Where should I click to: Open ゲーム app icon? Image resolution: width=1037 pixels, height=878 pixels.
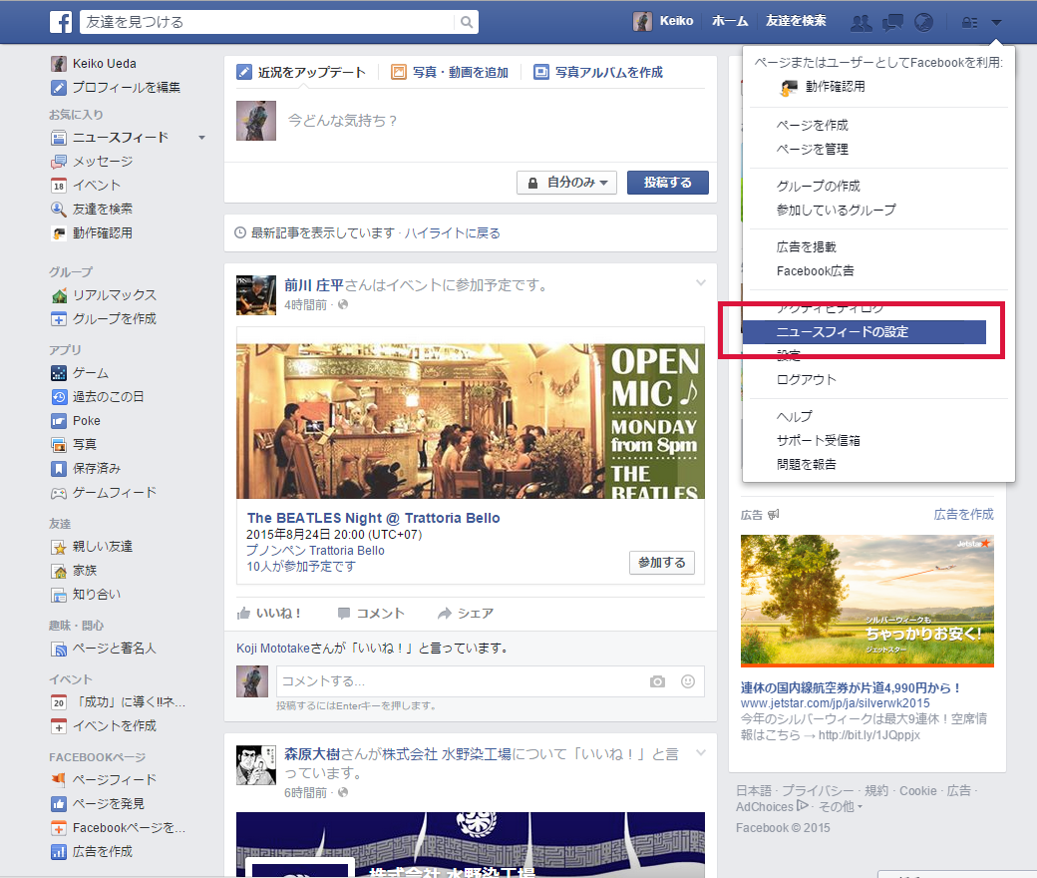pyautogui.click(x=58, y=373)
